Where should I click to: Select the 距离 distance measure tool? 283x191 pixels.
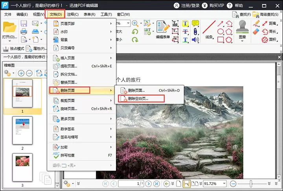pyautogui.click(x=270, y=24)
